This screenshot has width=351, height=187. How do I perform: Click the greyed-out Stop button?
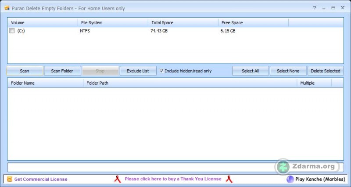(100, 71)
